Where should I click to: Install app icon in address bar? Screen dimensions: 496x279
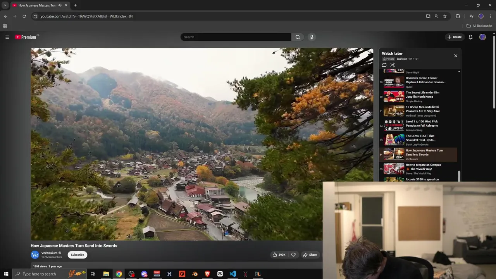point(428,16)
